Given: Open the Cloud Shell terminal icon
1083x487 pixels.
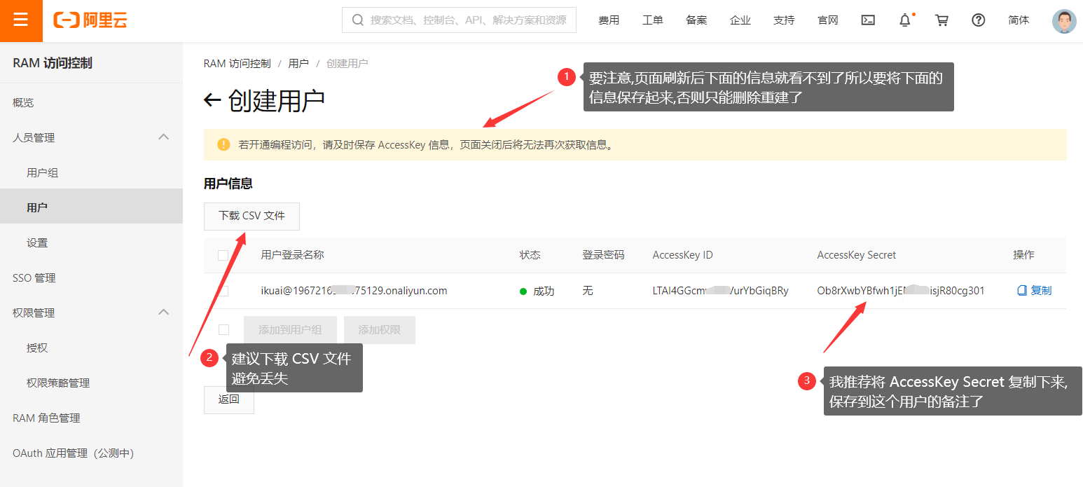Looking at the screenshot, I should (868, 20).
